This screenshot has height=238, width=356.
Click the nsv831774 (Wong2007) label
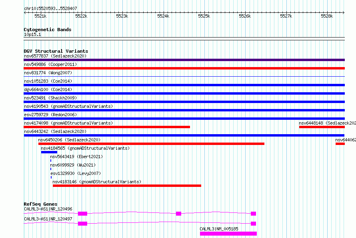(x=48, y=73)
